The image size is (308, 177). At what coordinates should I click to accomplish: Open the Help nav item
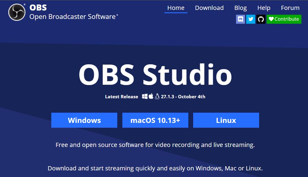tap(264, 8)
